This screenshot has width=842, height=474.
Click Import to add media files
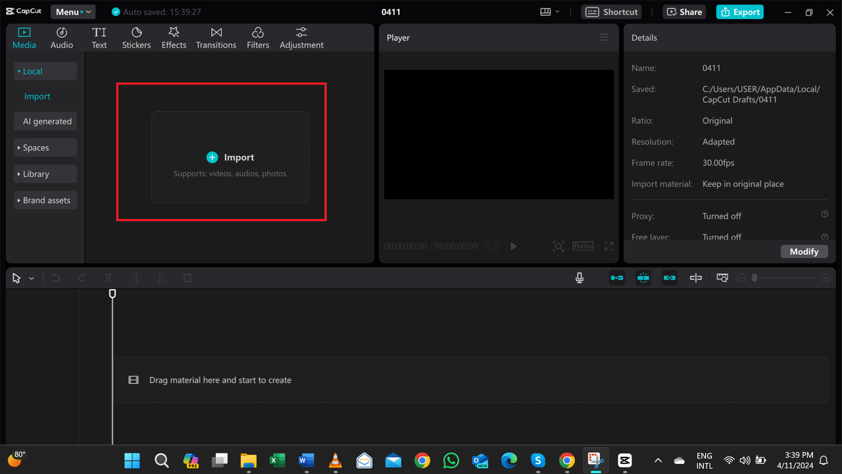coord(230,157)
